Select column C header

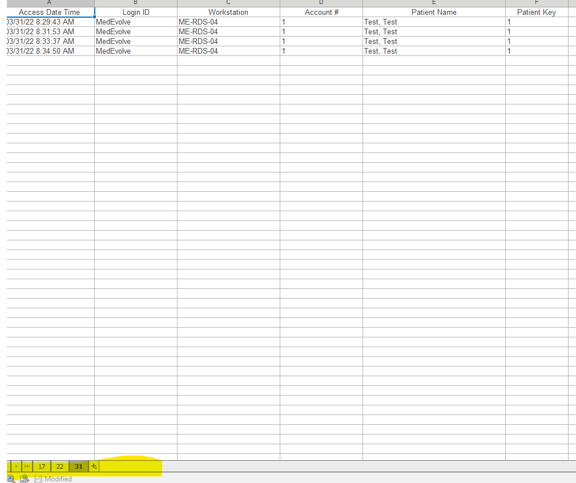(228, 3)
